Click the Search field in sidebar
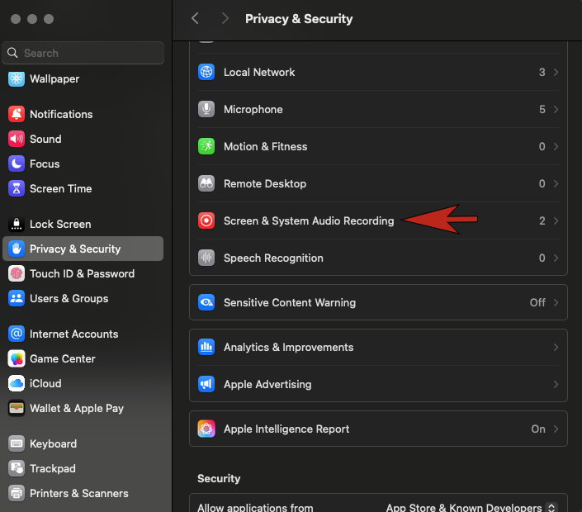The height and width of the screenshot is (512, 582). 83,53
